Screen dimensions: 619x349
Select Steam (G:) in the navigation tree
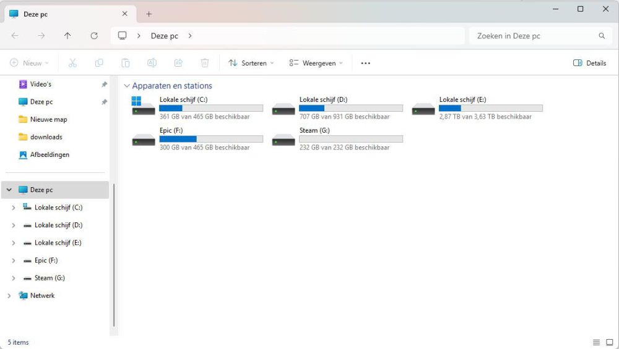click(50, 278)
